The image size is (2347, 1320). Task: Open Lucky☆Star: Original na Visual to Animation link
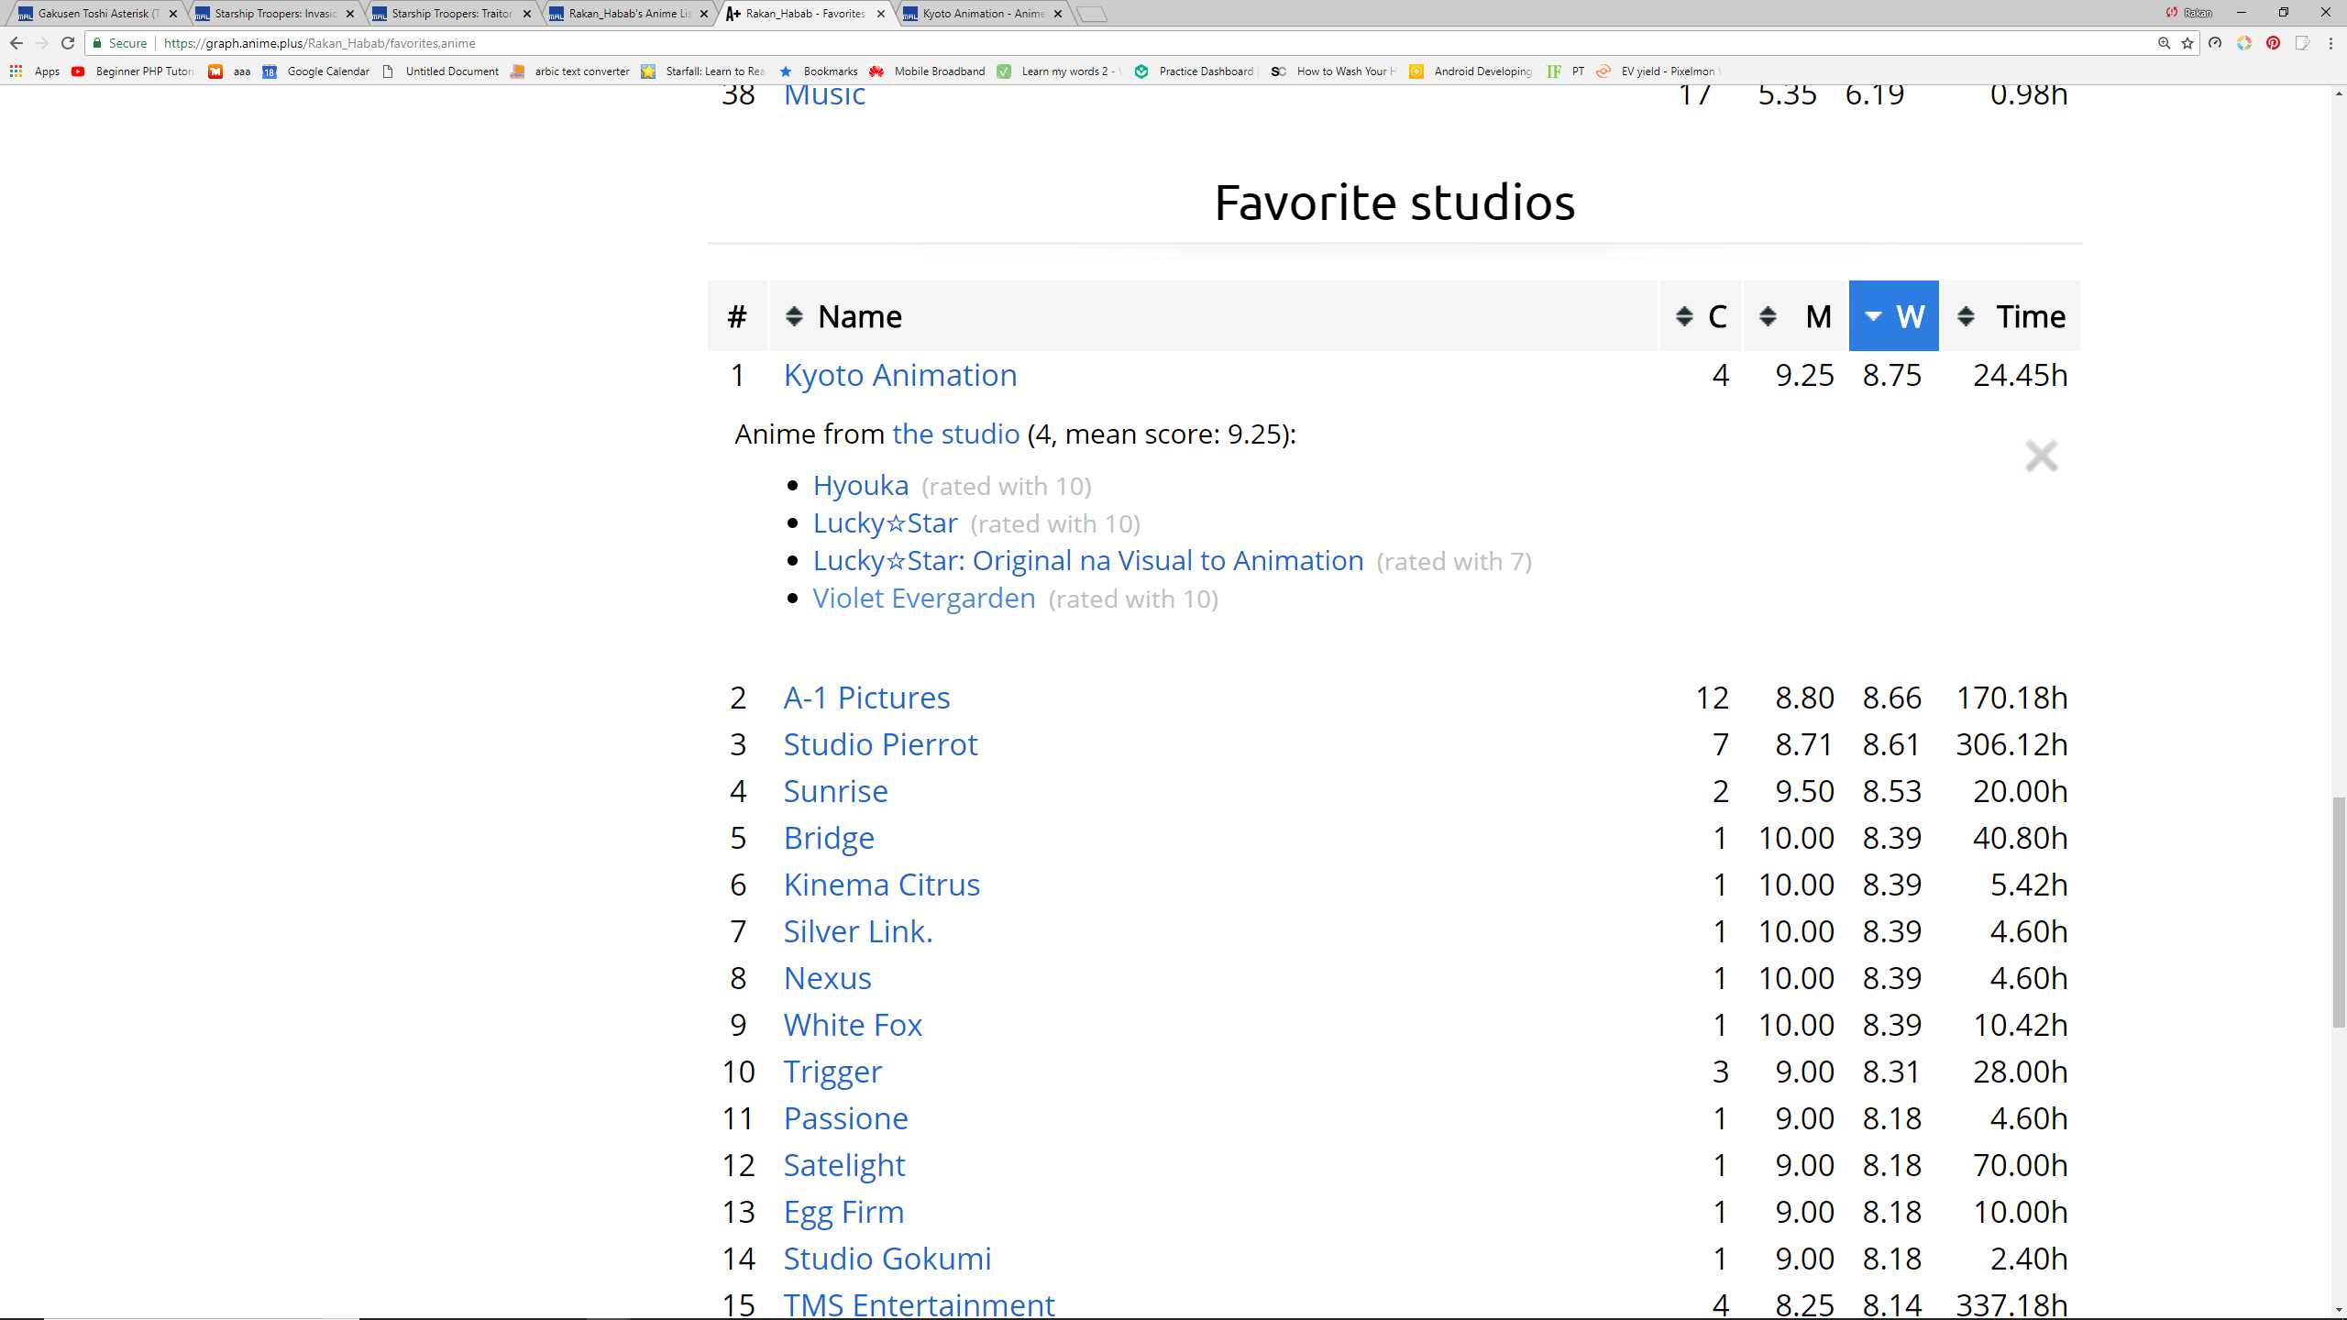tap(1088, 560)
